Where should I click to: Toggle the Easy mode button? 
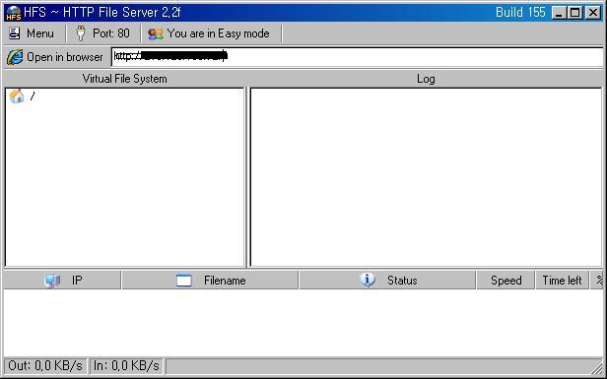(209, 33)
